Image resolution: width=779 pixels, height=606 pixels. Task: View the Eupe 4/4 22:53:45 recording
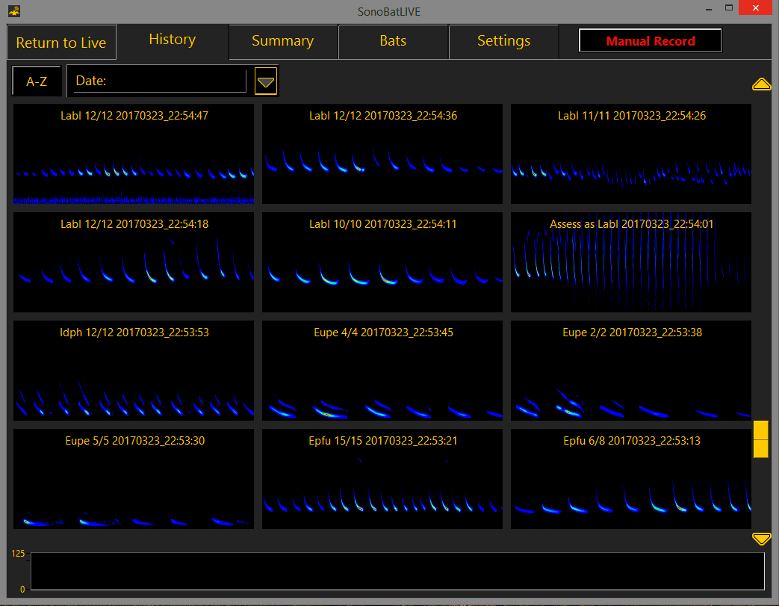[x=382, y=371]
